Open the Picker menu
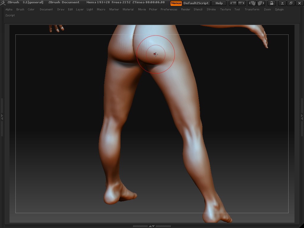This screenshot has width=304, height=228. pos(153,9)
